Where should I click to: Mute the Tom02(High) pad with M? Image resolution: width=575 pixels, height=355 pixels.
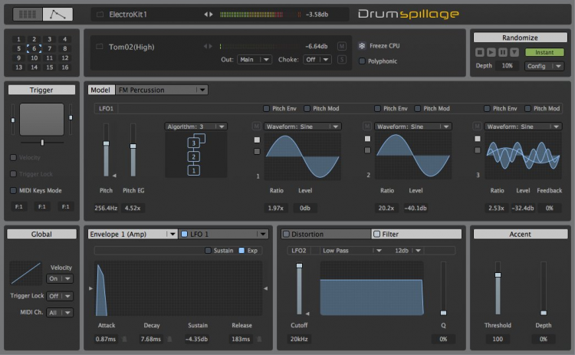point(341,46)
